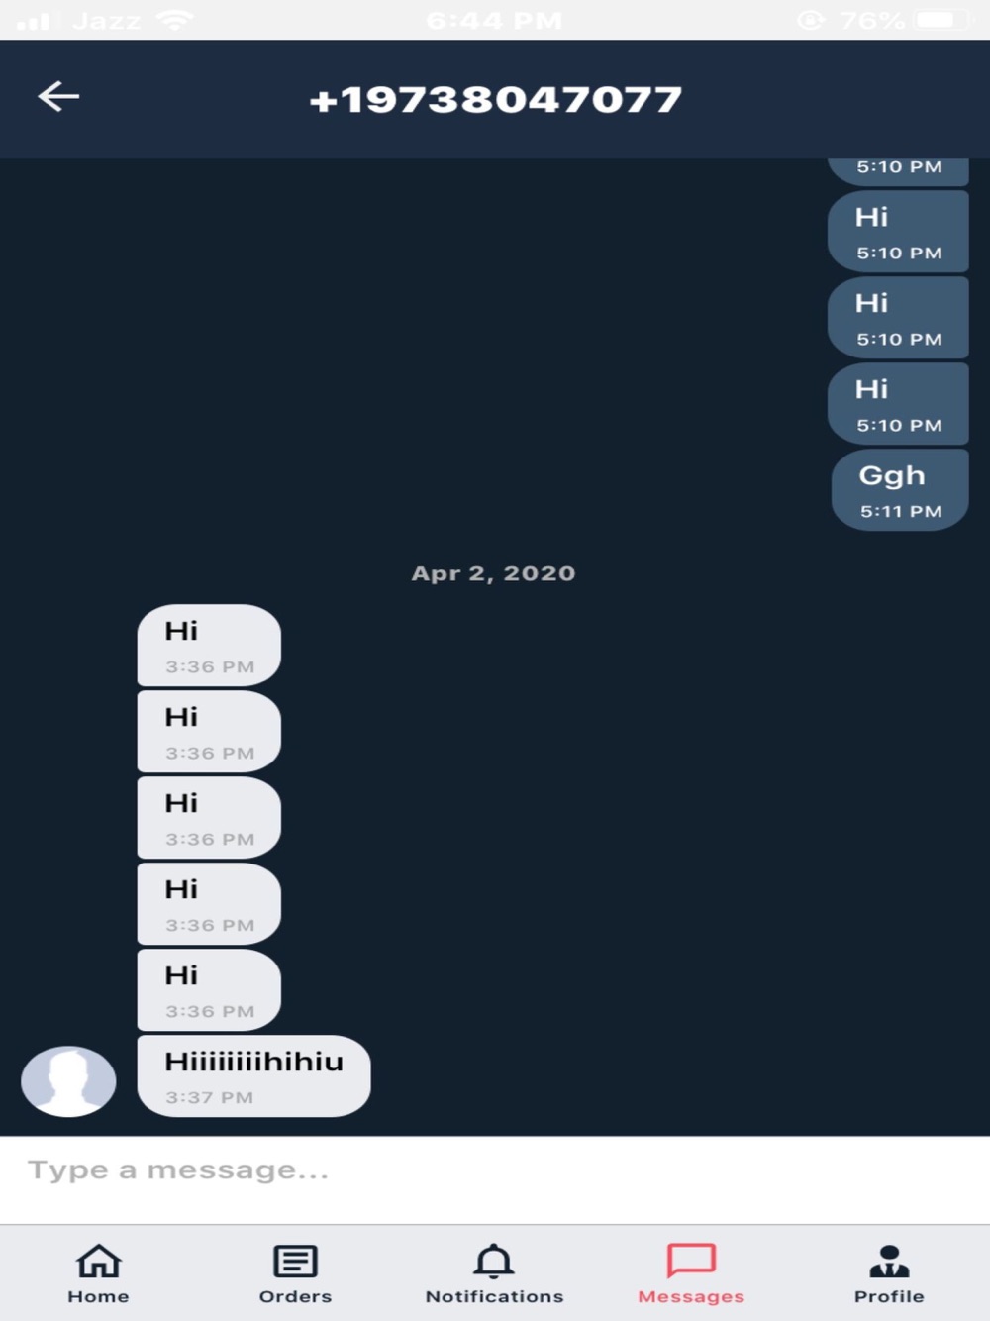Tap the contact avatar picture

68,1081
